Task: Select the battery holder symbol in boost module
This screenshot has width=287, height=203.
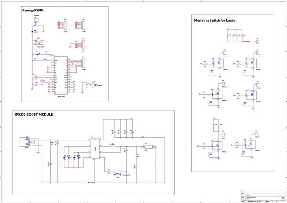Action: click(148, 147)
